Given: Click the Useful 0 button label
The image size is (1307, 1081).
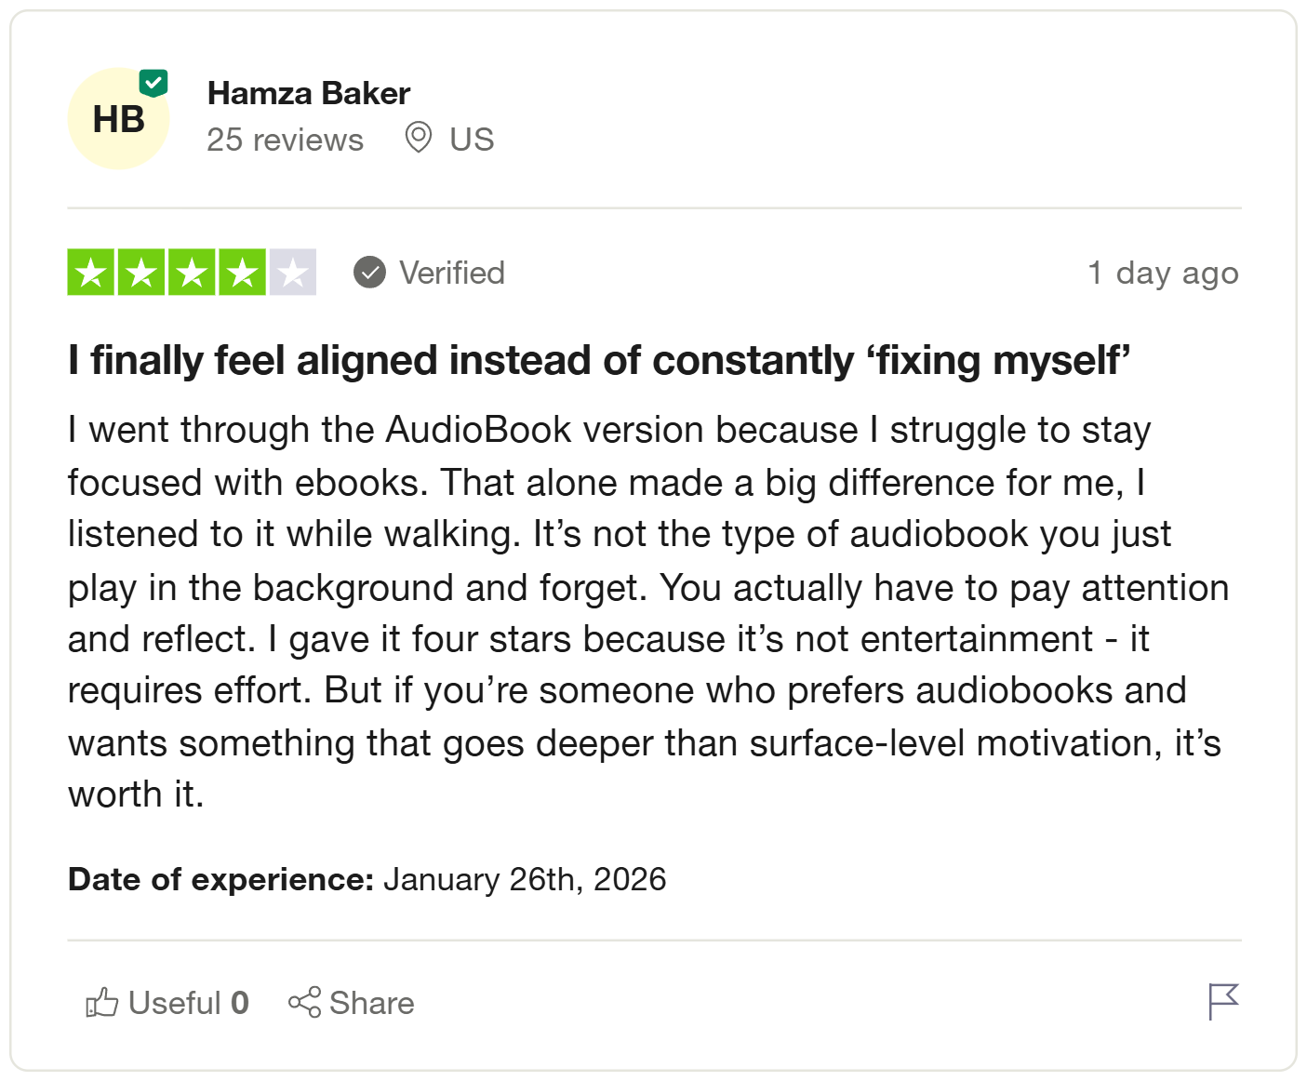Looking at the screenshot, I should 189,1003.
